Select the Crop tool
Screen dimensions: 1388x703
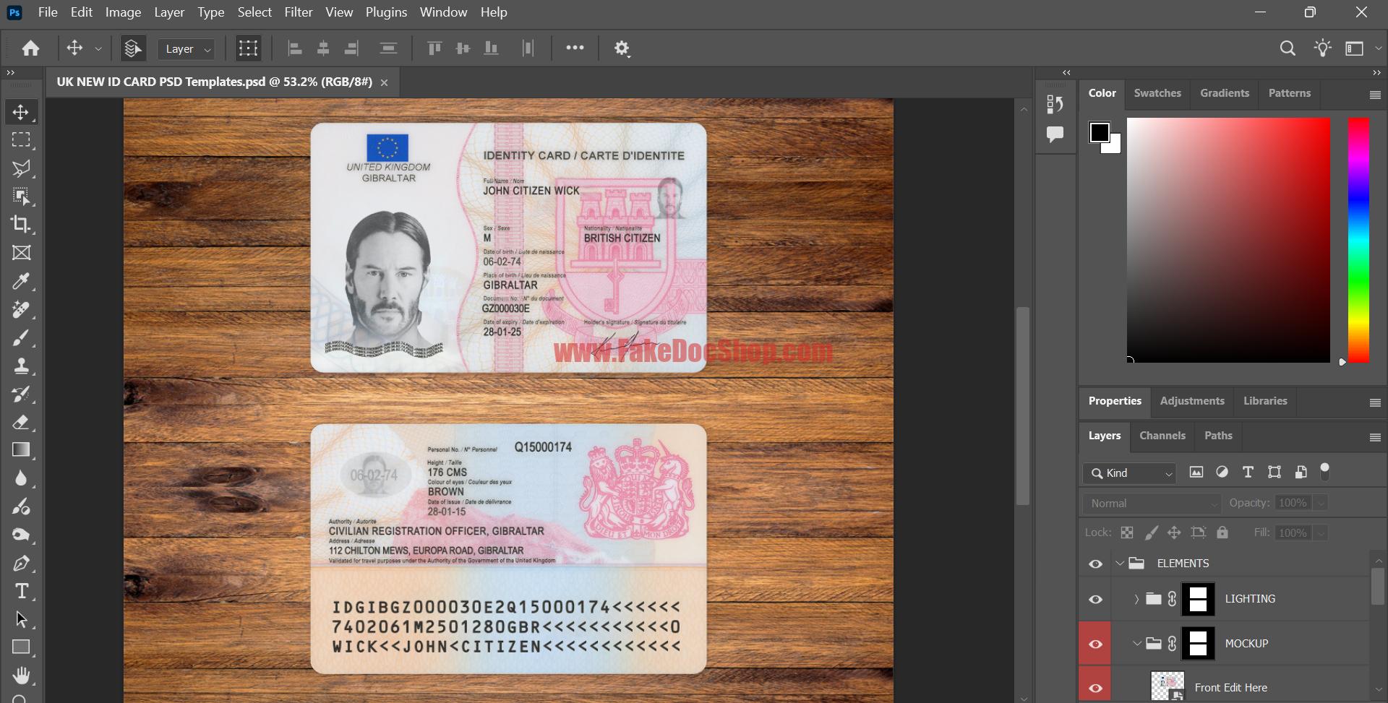21,225
